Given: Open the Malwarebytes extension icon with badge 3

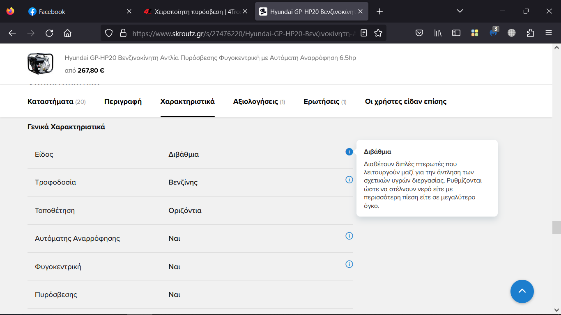Looking at the screenshot, I should pos(494,32).
